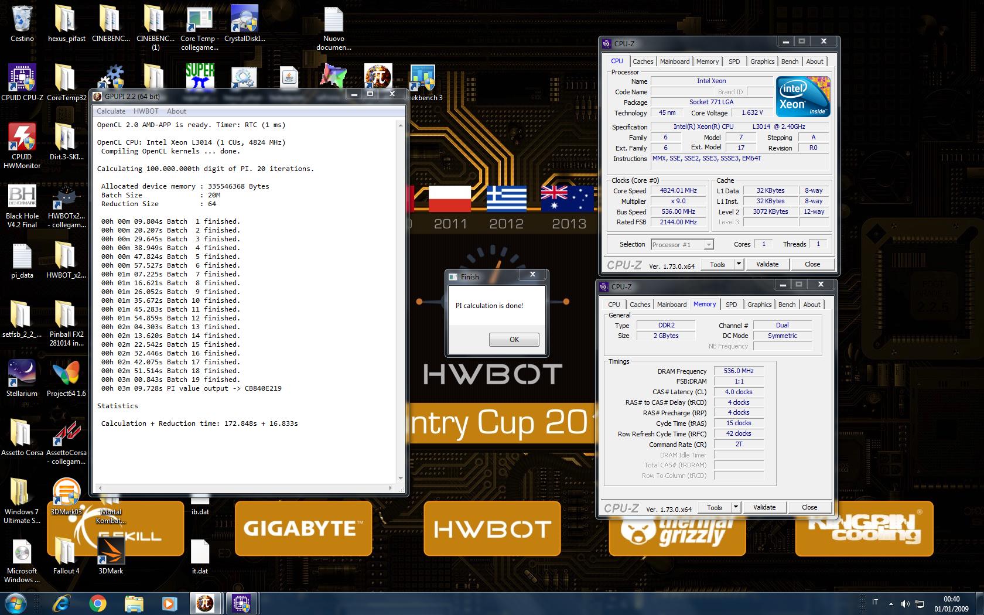Switch to Mainboard tab in upper CPU-Z

point(675,61)
